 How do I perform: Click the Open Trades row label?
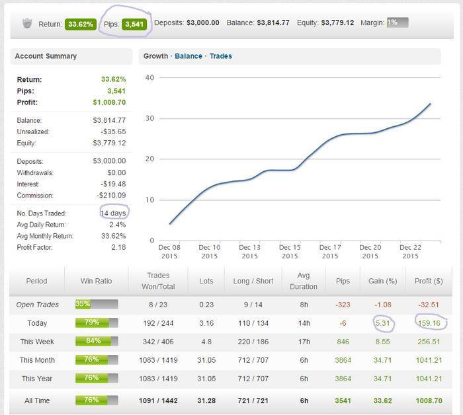38,305
